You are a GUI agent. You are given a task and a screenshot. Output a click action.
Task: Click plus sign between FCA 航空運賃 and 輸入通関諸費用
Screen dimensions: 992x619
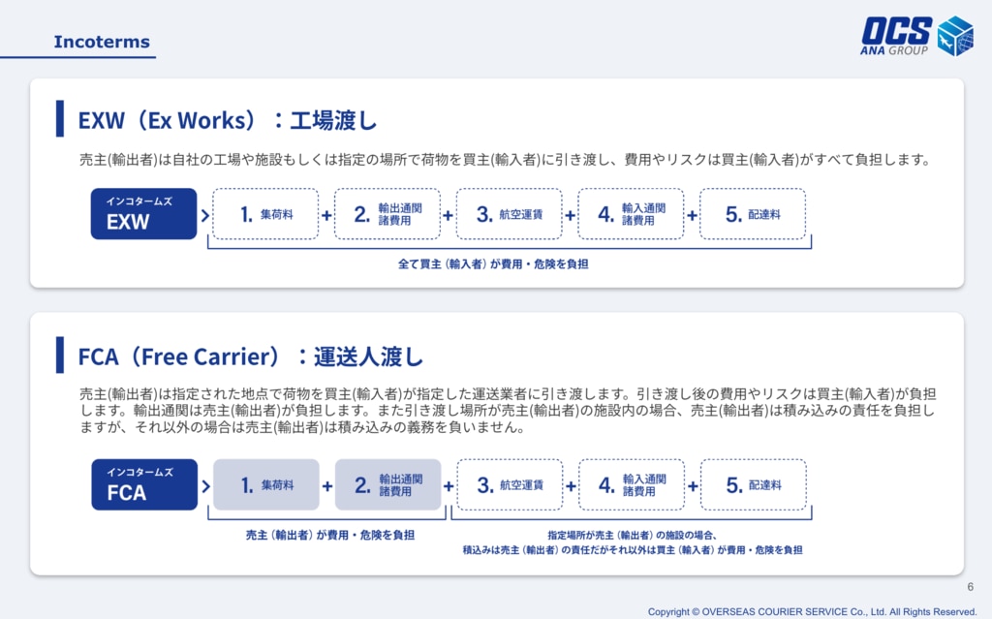(x=571, y=485)
